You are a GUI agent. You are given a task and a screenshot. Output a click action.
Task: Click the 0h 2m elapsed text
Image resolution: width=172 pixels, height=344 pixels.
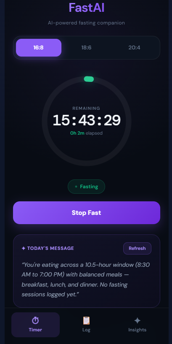click(x=86, y=133)
